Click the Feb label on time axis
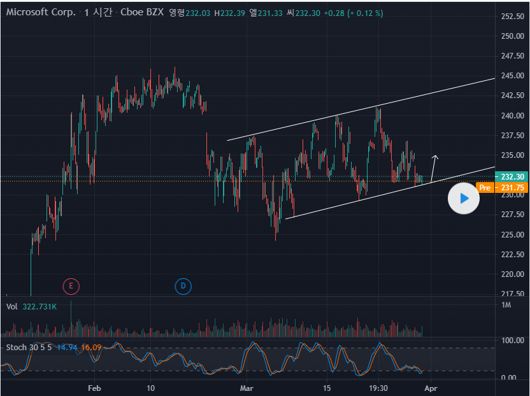This screenshot has height=396, width=530. tap(94, 388)
